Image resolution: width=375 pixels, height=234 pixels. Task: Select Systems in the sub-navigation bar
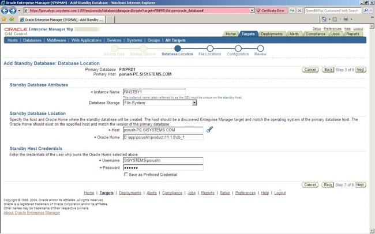134,40
